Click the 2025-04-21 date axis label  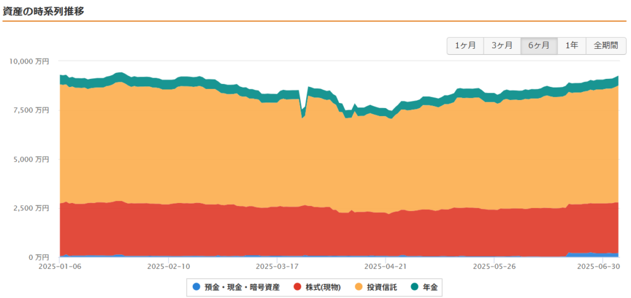(386, 266)
